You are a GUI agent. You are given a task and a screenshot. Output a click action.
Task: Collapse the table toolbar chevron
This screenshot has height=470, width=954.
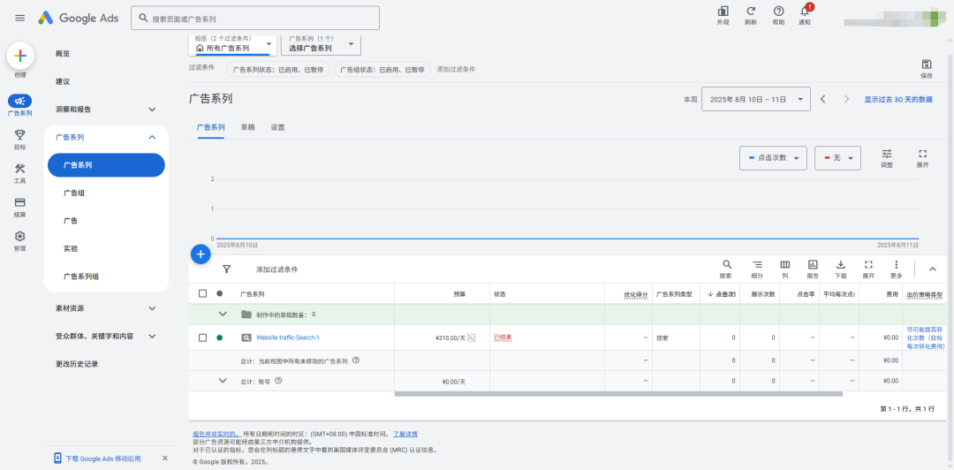(932, 269)
